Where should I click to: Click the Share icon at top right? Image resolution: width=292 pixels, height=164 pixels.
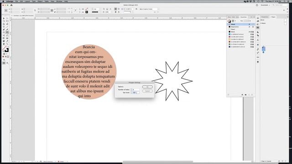257,5
